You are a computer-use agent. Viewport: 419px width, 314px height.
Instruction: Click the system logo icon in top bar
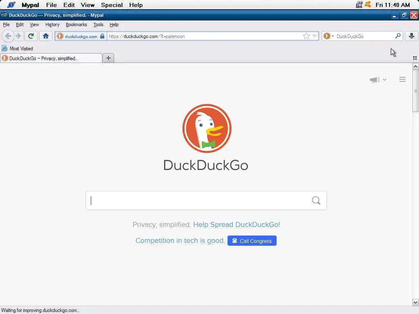click(x=11, y=5)
